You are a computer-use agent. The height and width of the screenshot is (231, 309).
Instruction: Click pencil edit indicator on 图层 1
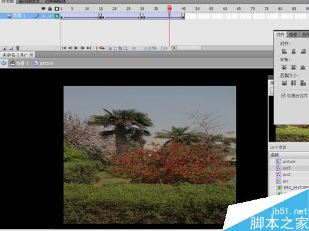click(36, 16)
